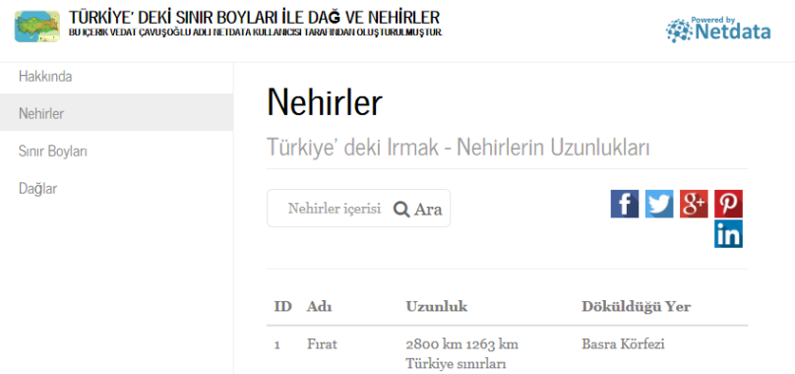This screenshot has height=374, width=795.
Task: Sort by the ID column header
Action: click(283, 306)
